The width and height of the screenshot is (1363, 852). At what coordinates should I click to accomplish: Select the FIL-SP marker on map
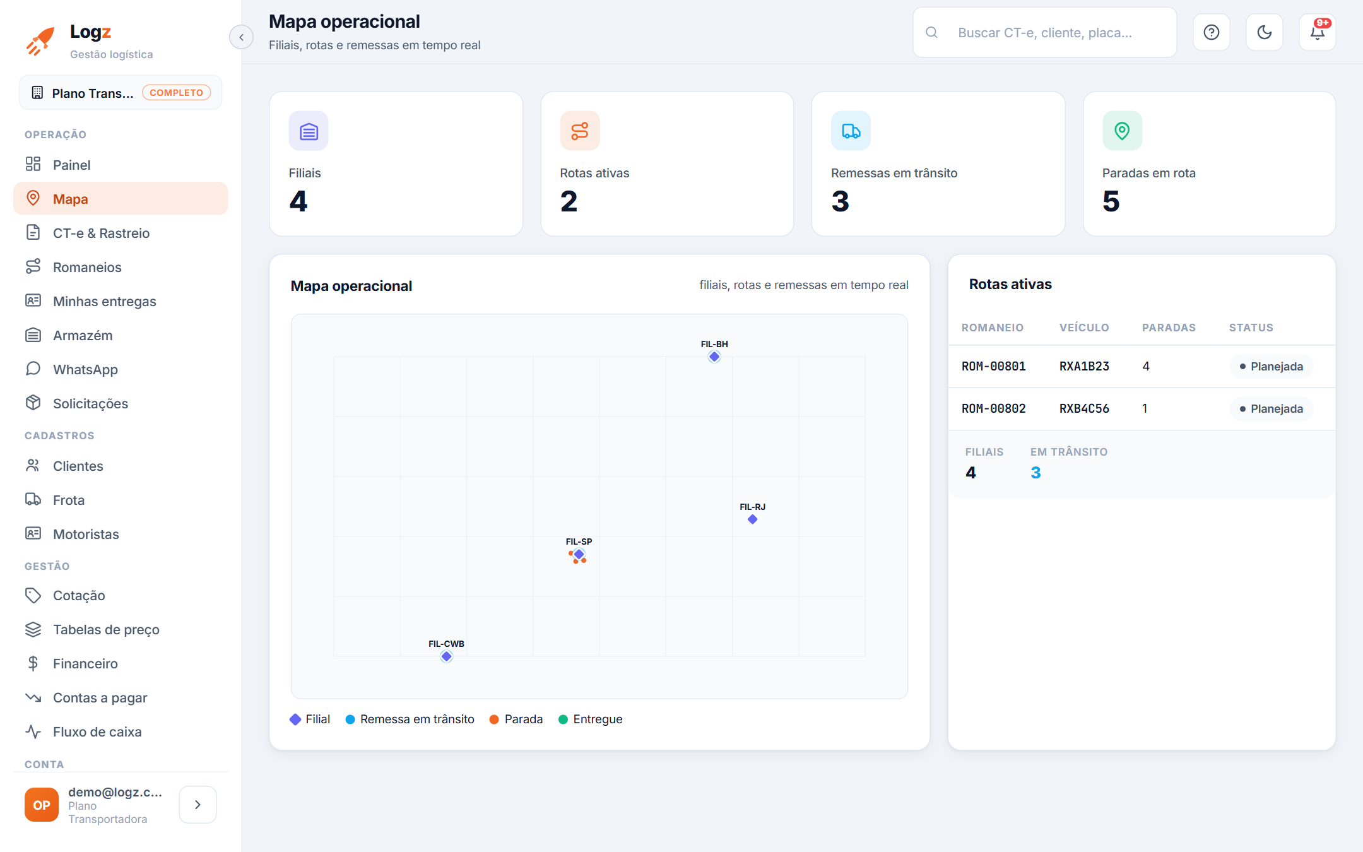coord(579,554)
